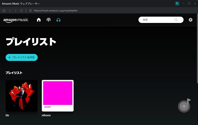The width and height of the screenshot is (198, 125).
Task: Go forward with the forward arrow
Action: [x=16, y=11]
